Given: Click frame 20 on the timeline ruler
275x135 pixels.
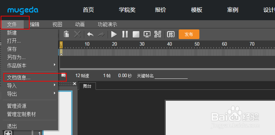Looking at the screenshot, I should (x=114, y=44).
